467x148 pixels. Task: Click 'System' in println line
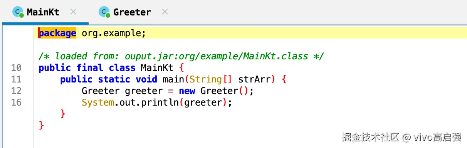98,103
